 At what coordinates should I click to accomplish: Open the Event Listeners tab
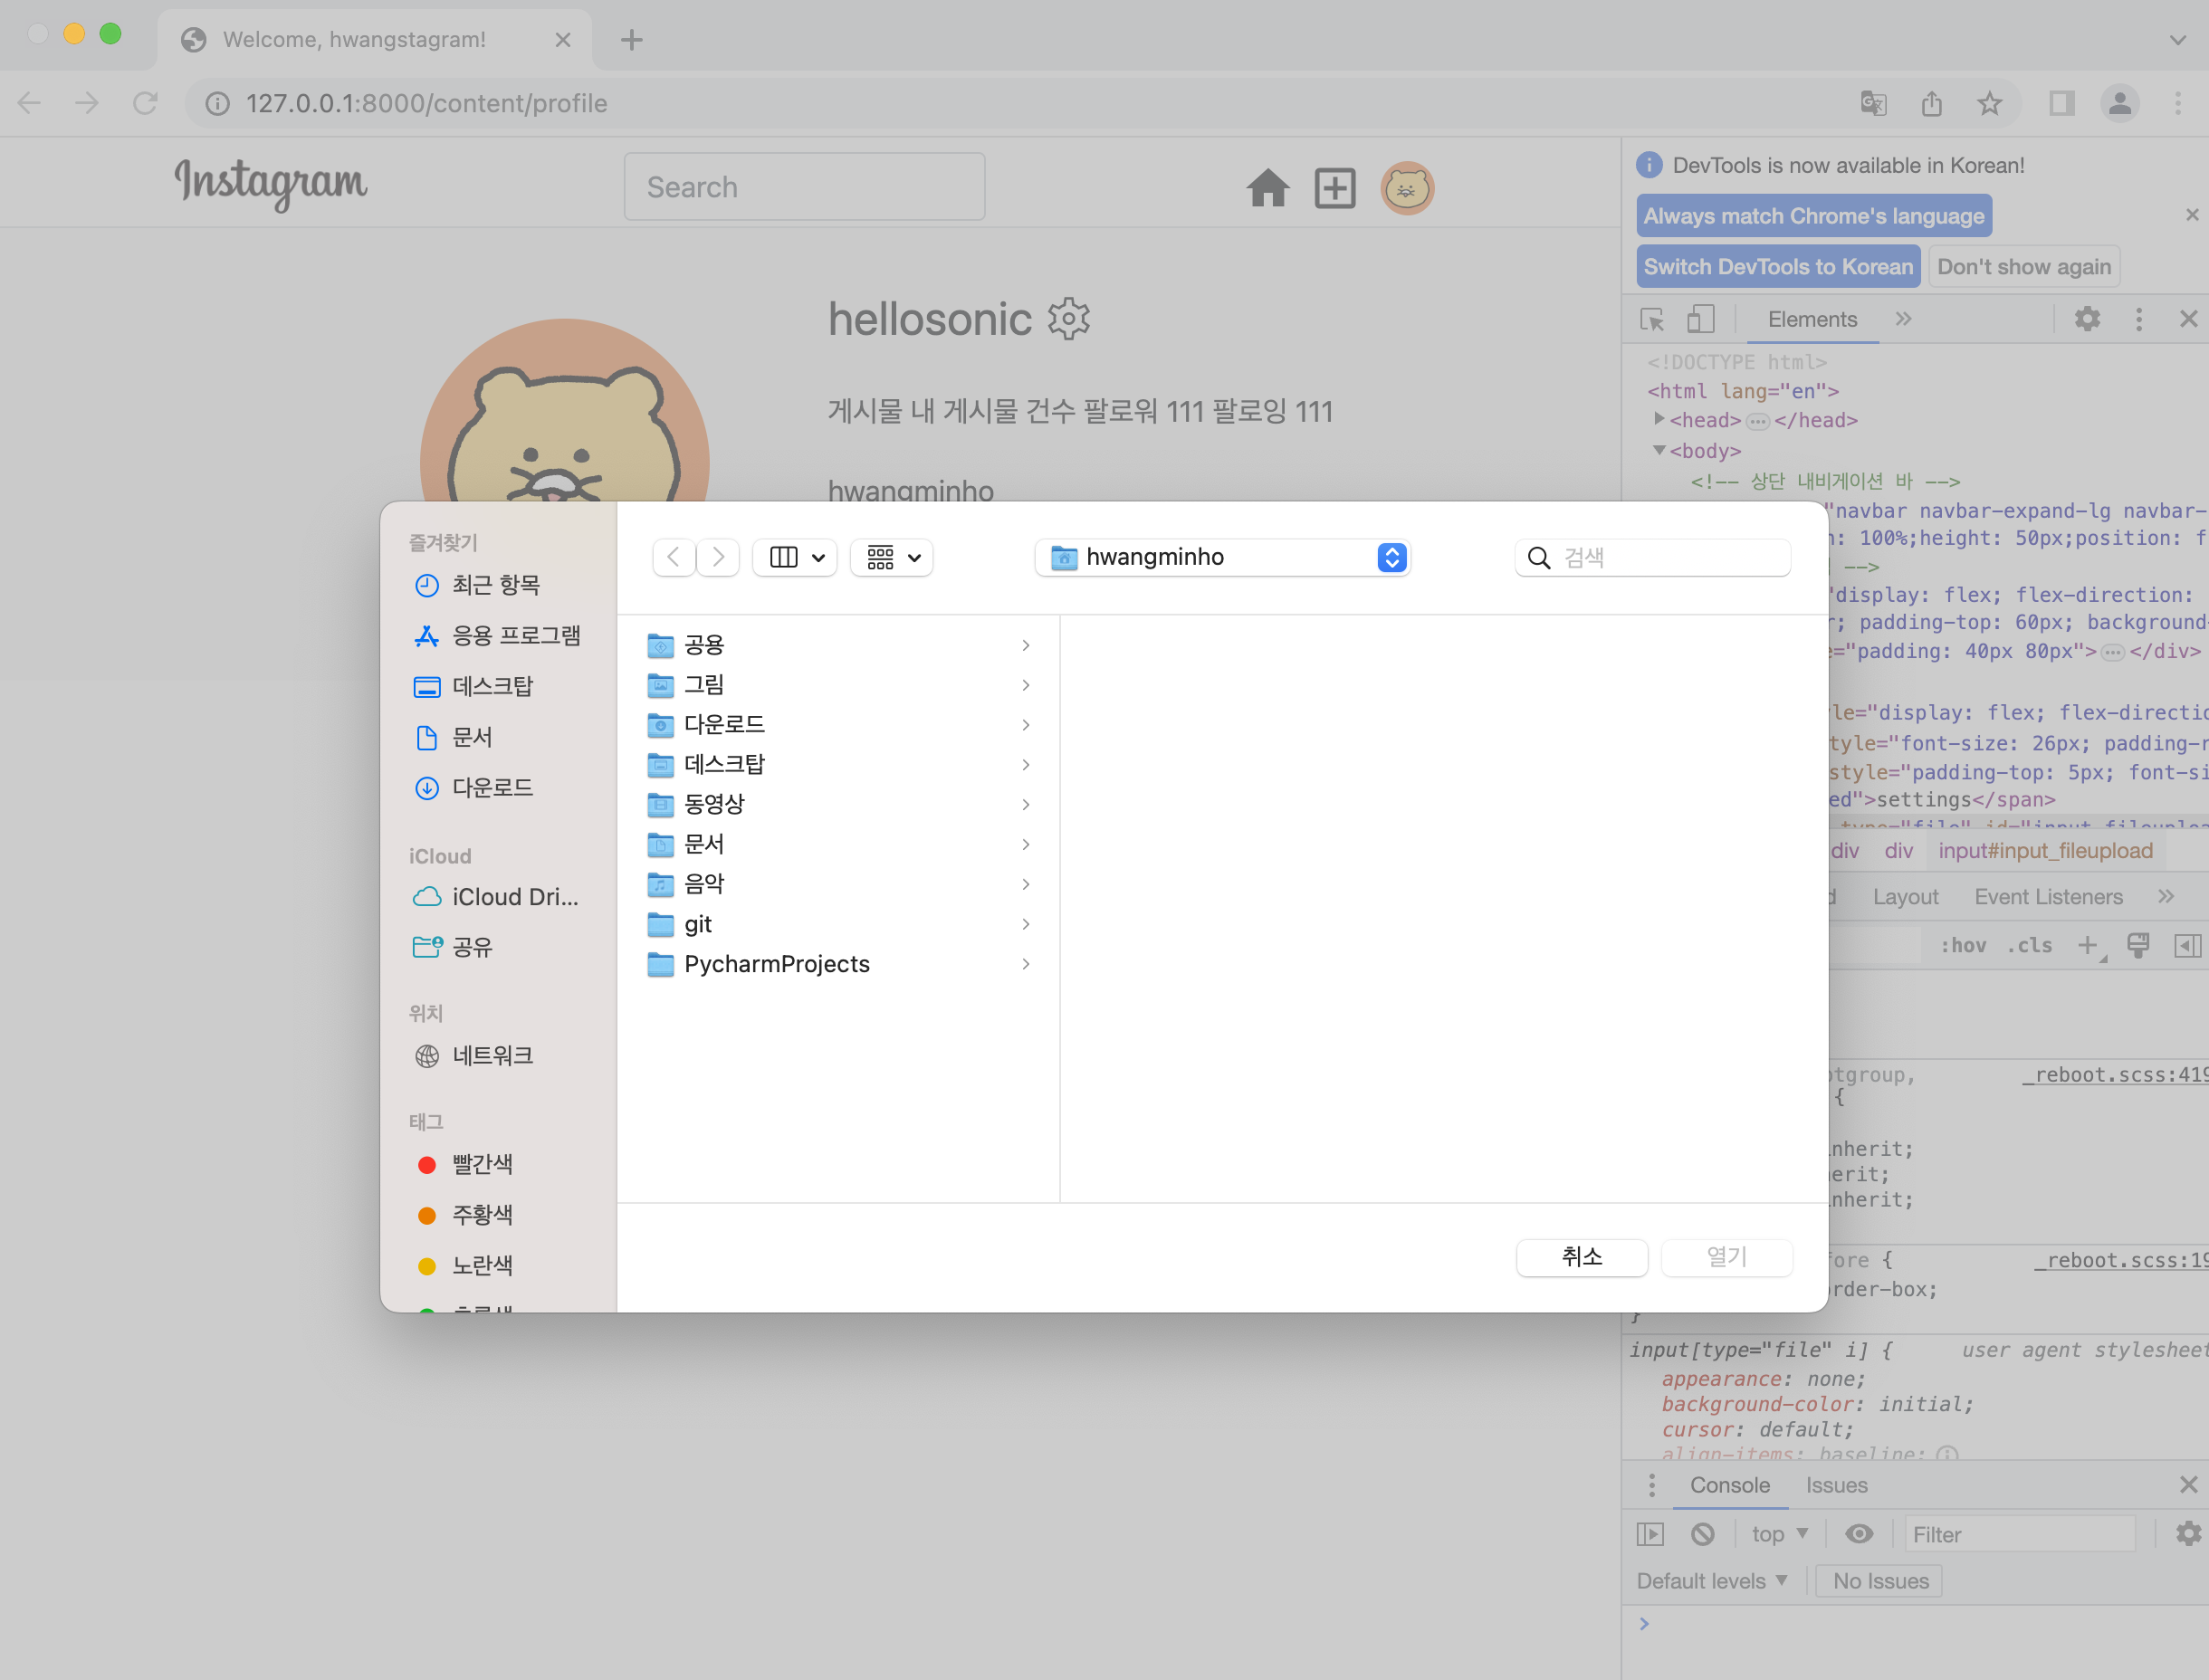pyautogui.click(x=2047, y=897)
